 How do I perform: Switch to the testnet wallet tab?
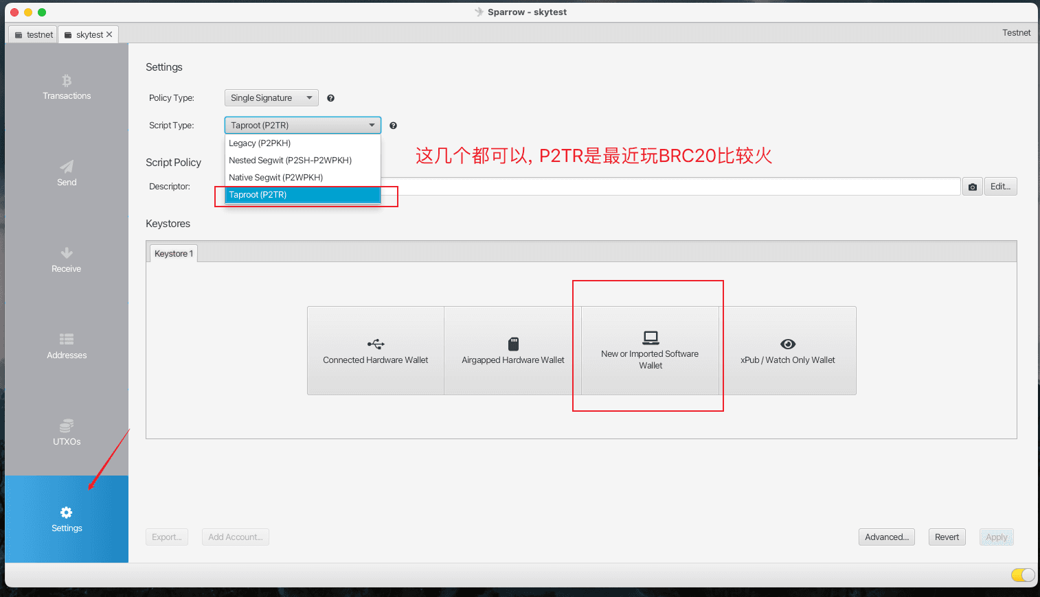pos(33,34)
